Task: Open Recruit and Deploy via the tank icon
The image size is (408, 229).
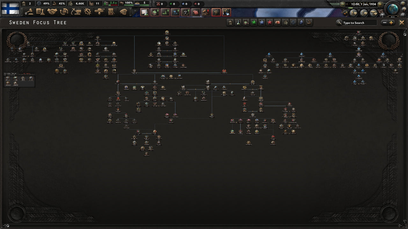Action: point(99,11)
